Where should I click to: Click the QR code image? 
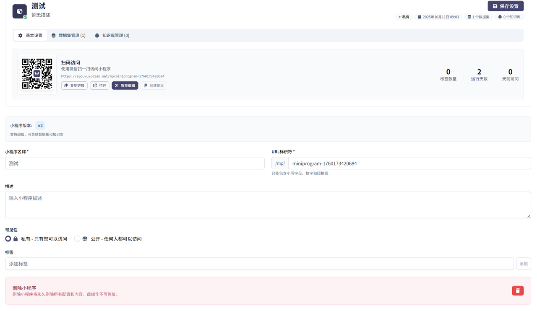[x=37, y=74]
